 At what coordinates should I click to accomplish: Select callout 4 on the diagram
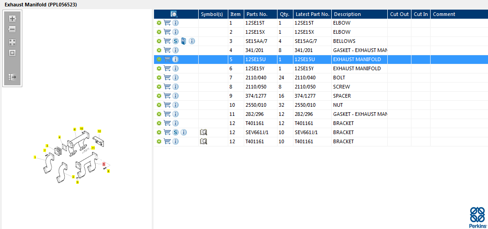click(59, 137)
